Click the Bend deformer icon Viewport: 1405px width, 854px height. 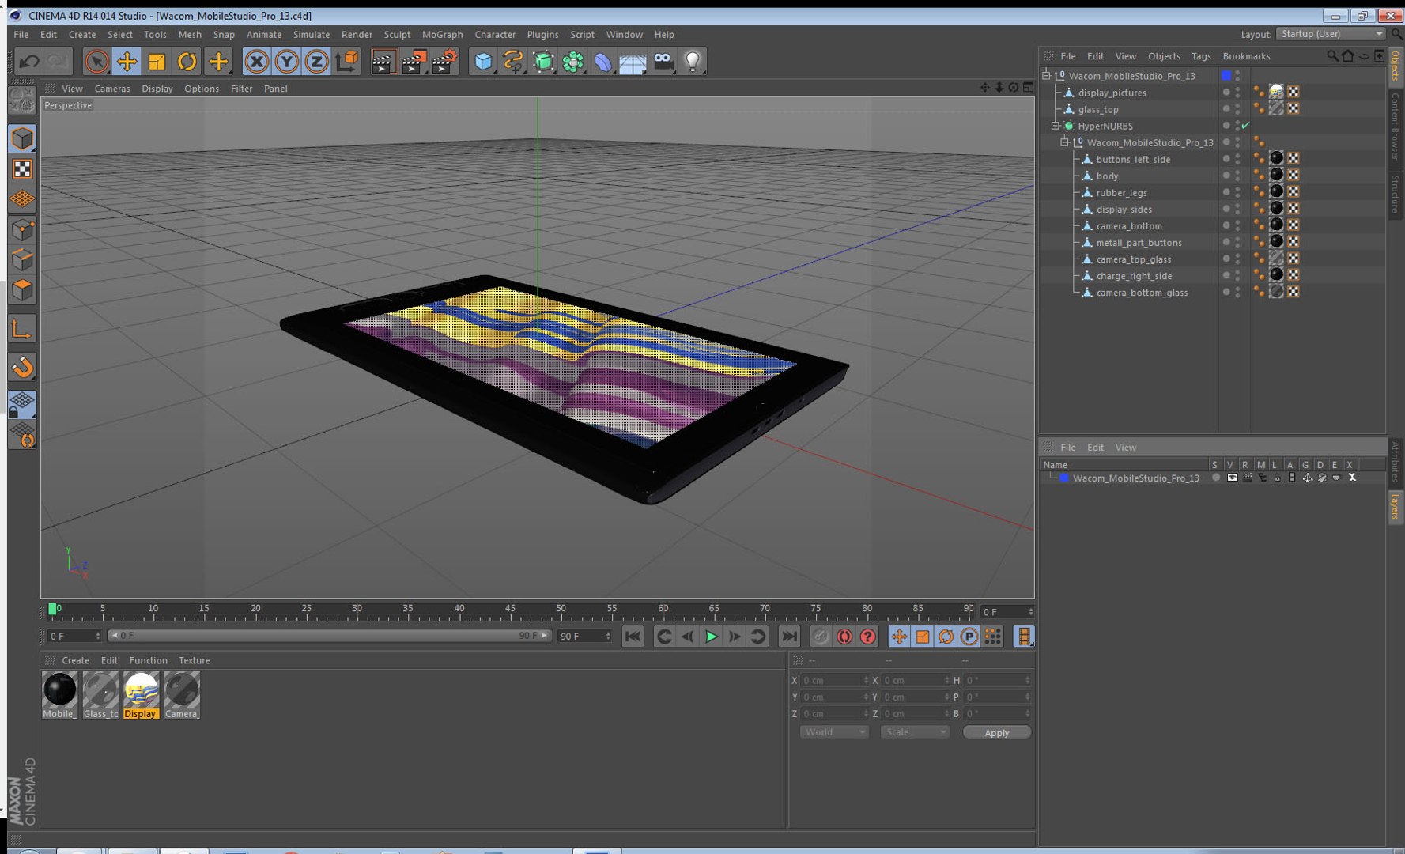(602, 61)
